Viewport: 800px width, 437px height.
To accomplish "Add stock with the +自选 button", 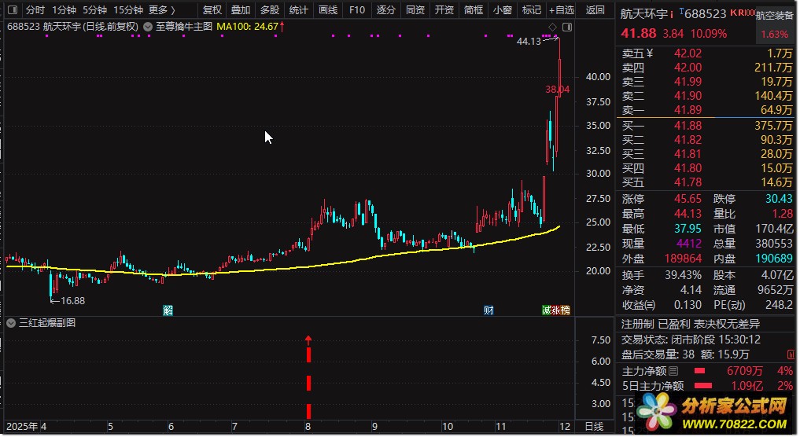I will [x=562, y=10].
